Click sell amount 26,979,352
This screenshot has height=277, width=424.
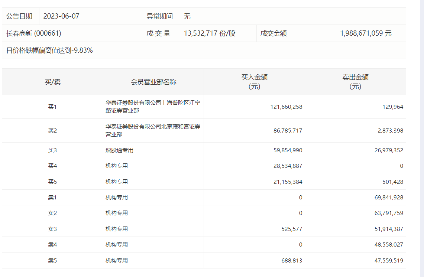pos(389,150)
